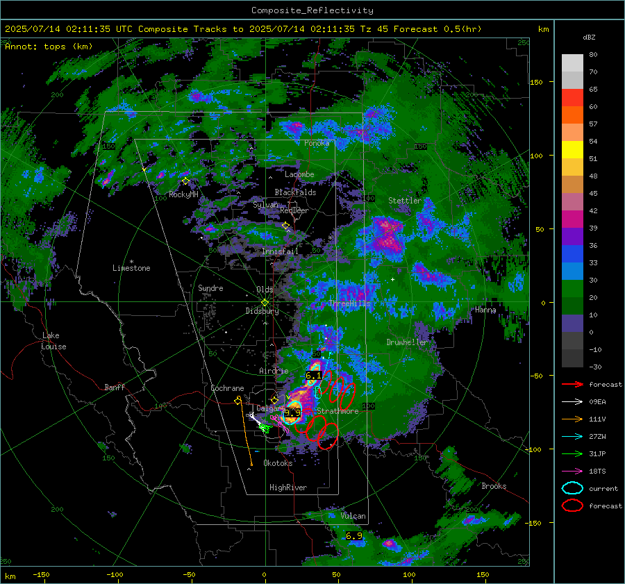Click the yellow diamond marker at RockyMH
Image resolution: width=625 pixels, height=584 pixels.
click(185, 181)
